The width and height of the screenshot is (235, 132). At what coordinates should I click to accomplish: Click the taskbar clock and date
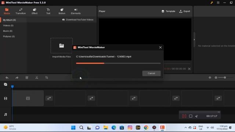[222, 128]
